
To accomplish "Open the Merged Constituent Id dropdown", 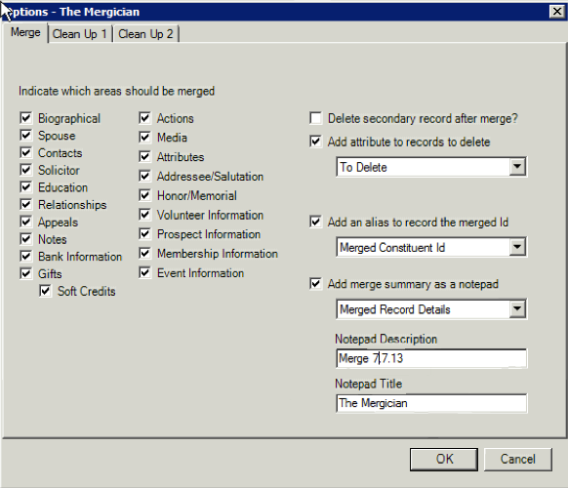I will pos(517,247).
